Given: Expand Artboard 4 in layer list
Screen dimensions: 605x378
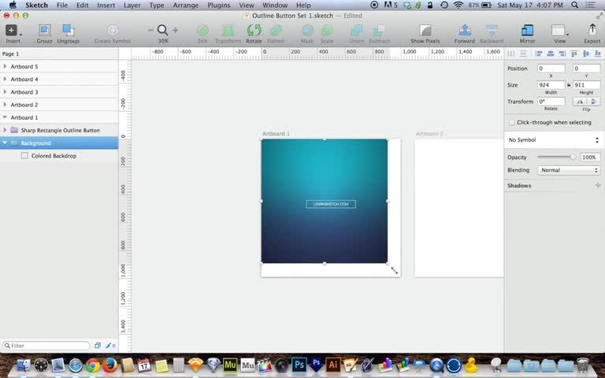Looking at the screenshot, I should (x=5, y=79).
